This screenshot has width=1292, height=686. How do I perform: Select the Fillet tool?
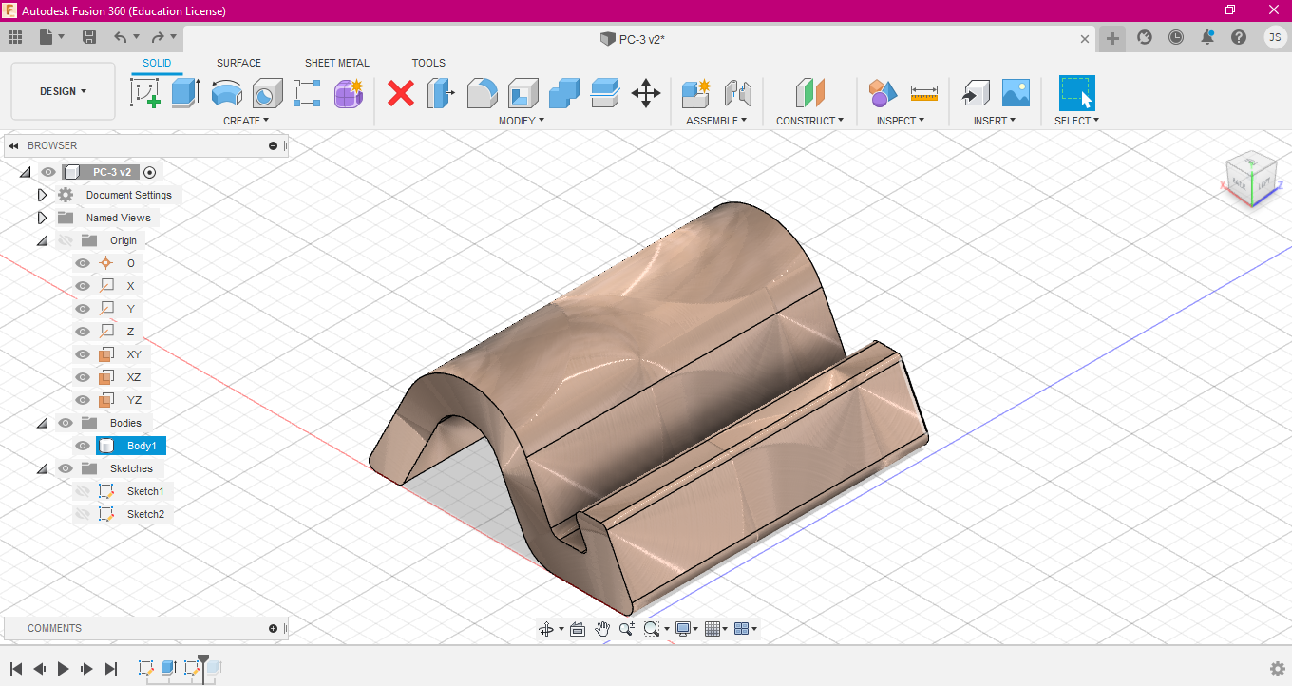tap(483, 92)
